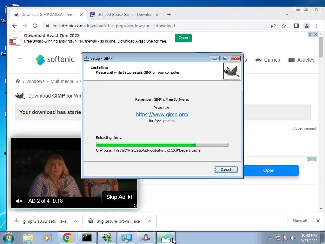Click AdChoices icon on Avast banner
This screenshot has height=244, width=325.
pos(311,34)
